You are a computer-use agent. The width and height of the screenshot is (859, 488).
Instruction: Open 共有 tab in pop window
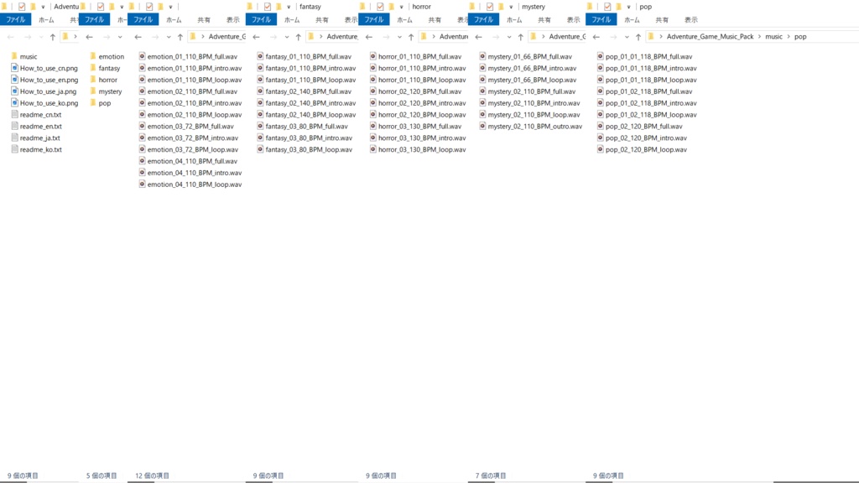pos(662,20)
